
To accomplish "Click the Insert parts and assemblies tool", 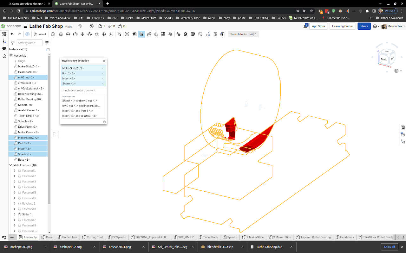I will click(40, 34).
